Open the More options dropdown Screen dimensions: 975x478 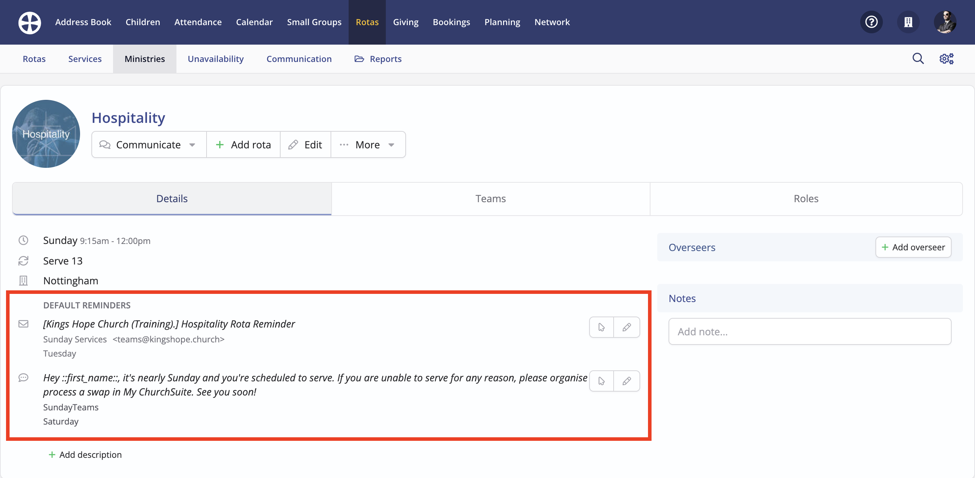click(x=367, y=144)
